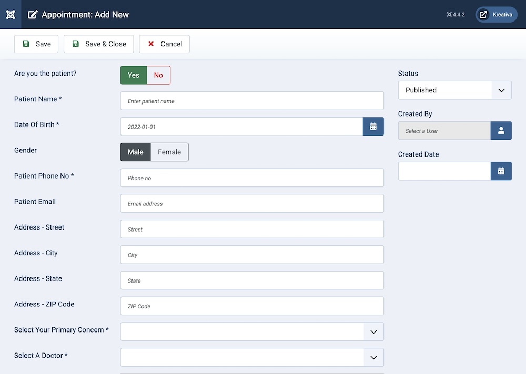Click the Appointment: Add New heading
The width and height of the screenshot is (526, 374).
pos(85,14)
